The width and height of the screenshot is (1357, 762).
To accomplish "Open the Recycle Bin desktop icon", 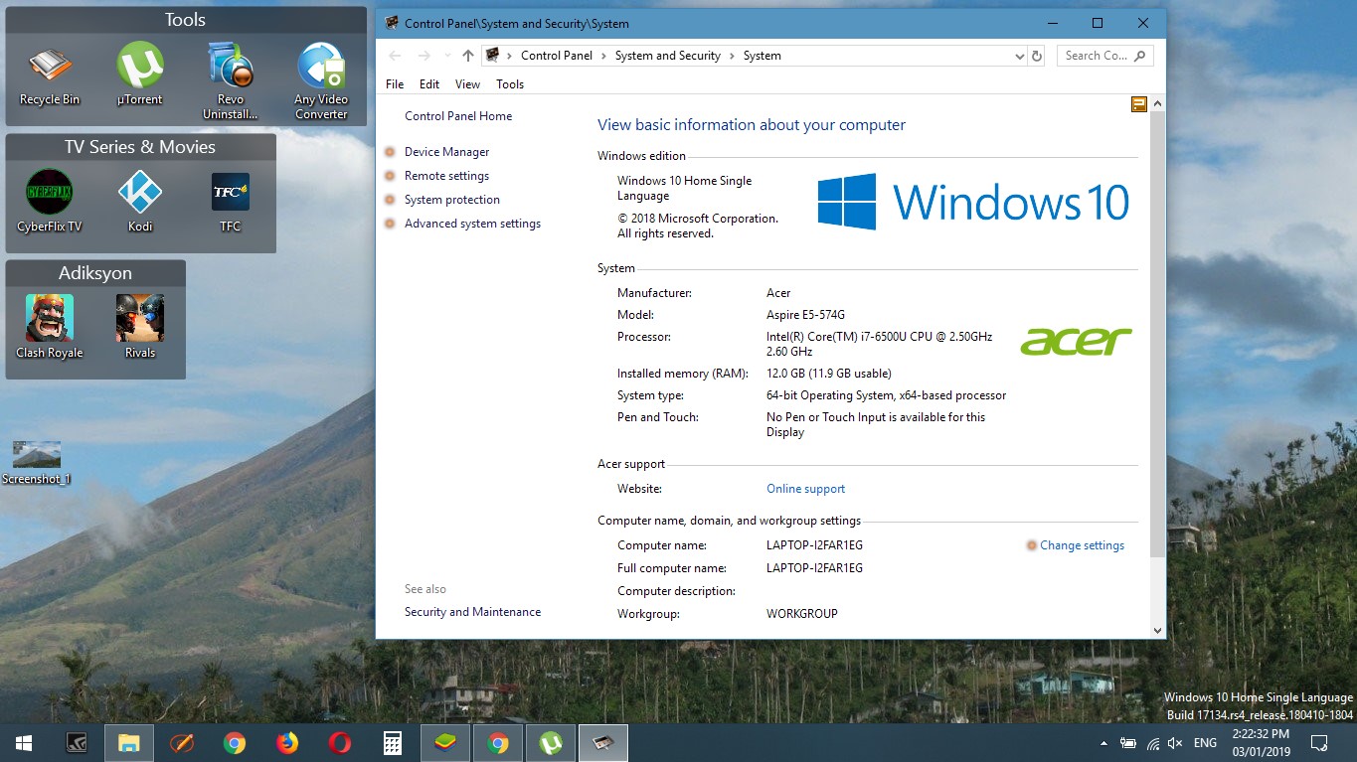I will click(x=50, y=75).
